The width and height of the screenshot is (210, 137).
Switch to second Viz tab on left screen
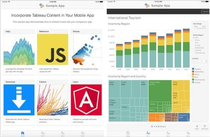coord(63,133)
